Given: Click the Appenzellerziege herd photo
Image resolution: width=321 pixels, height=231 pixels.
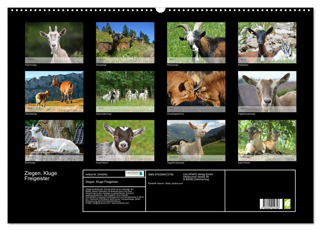Looking at the screenshot, I should 125,91.
